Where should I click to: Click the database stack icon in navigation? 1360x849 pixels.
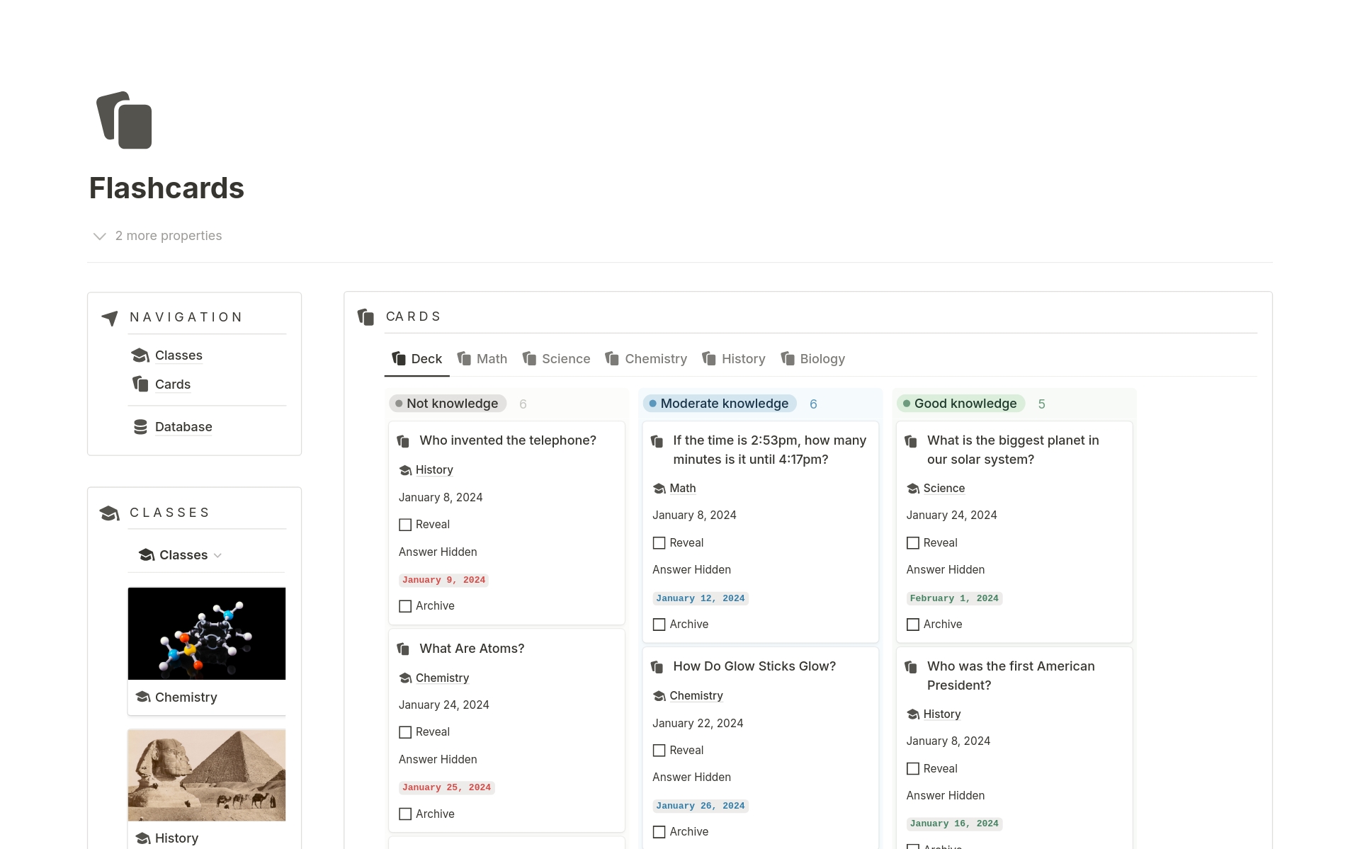coord(140,427)
